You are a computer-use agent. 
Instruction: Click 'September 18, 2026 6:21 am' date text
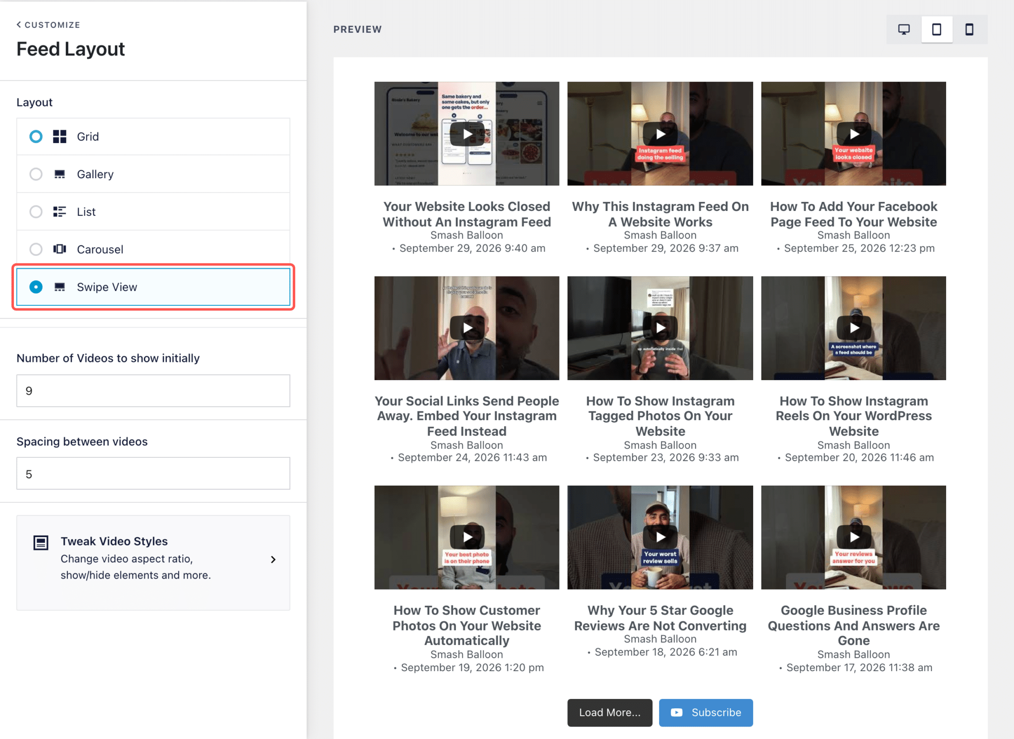click(665, 652)
